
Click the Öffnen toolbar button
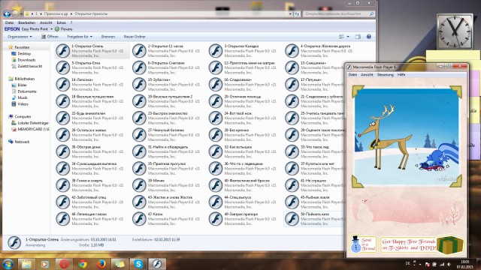point(50,37)
